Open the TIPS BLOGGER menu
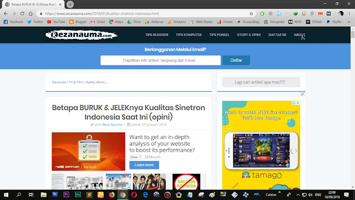Screen dimensions: 355x200 point(156,34)
